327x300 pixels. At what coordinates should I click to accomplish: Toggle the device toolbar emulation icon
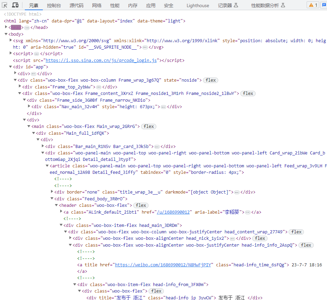[14, 5]
